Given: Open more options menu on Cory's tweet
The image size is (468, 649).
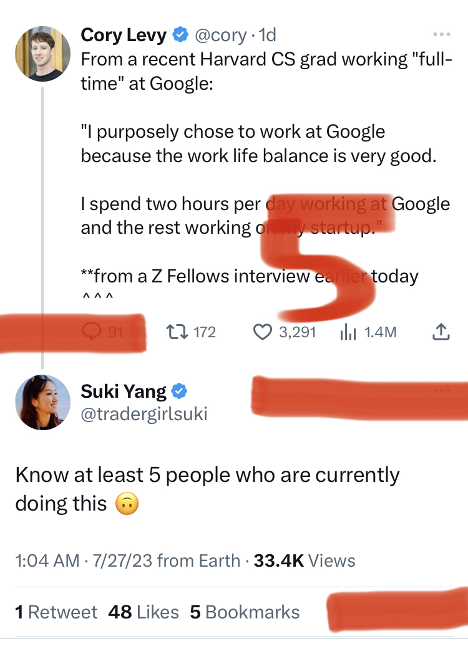Looking at the screenshot, I should (441, 34).
